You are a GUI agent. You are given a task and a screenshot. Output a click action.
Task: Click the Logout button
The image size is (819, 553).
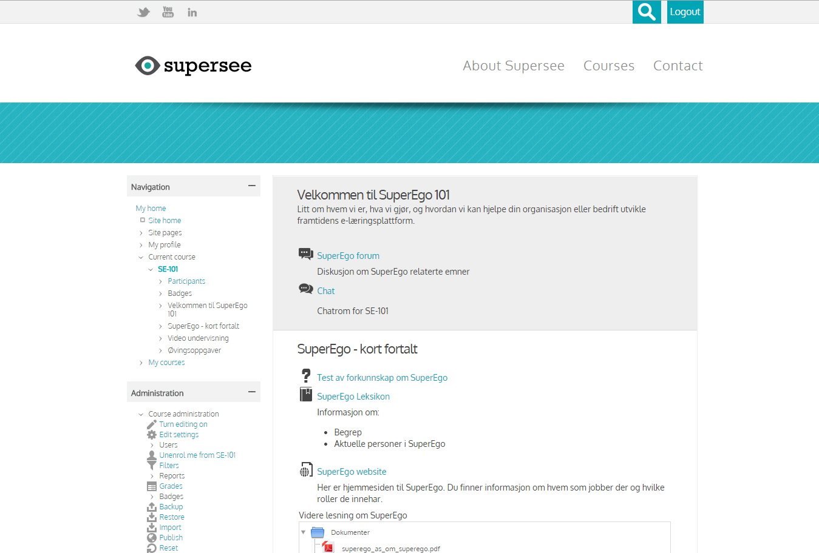coord(685,12)
